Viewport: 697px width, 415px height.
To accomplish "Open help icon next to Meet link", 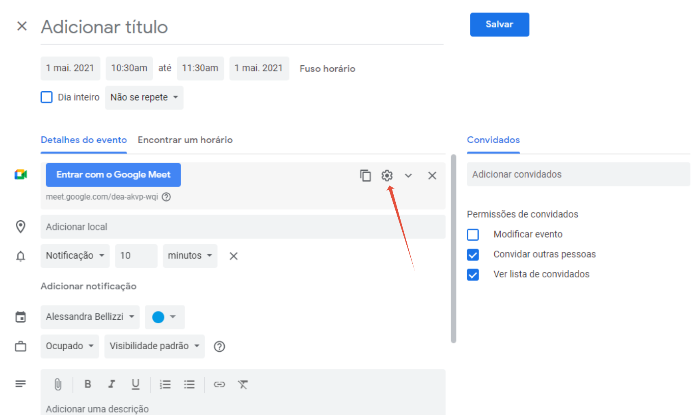I will click(x=166, y=197).
